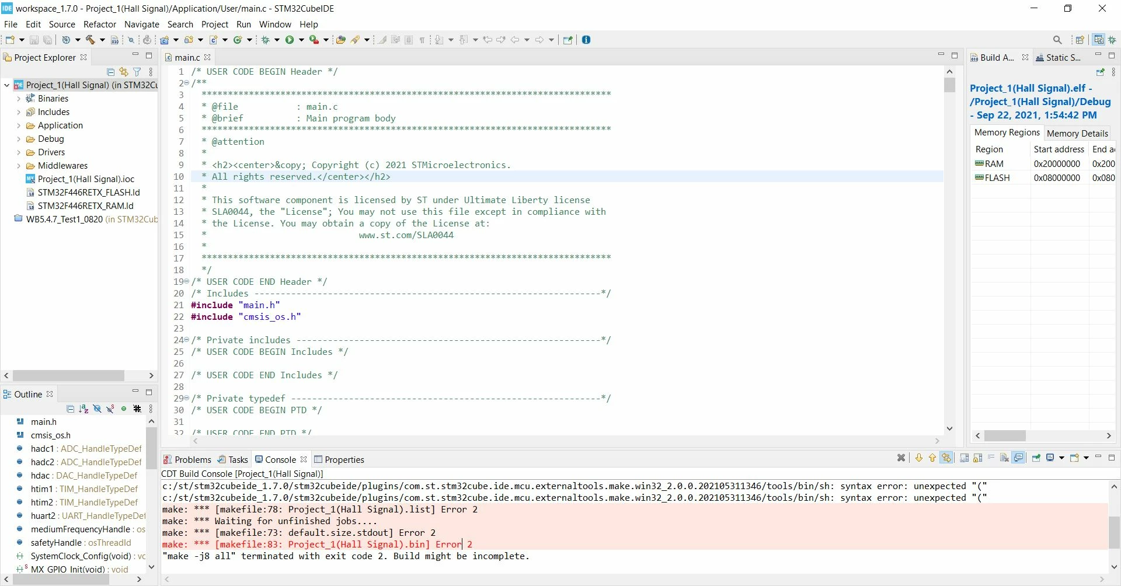Screen dimensions: 1121x586
Task: Expand the Includes folder arrow
Action: tap(19, 112)
